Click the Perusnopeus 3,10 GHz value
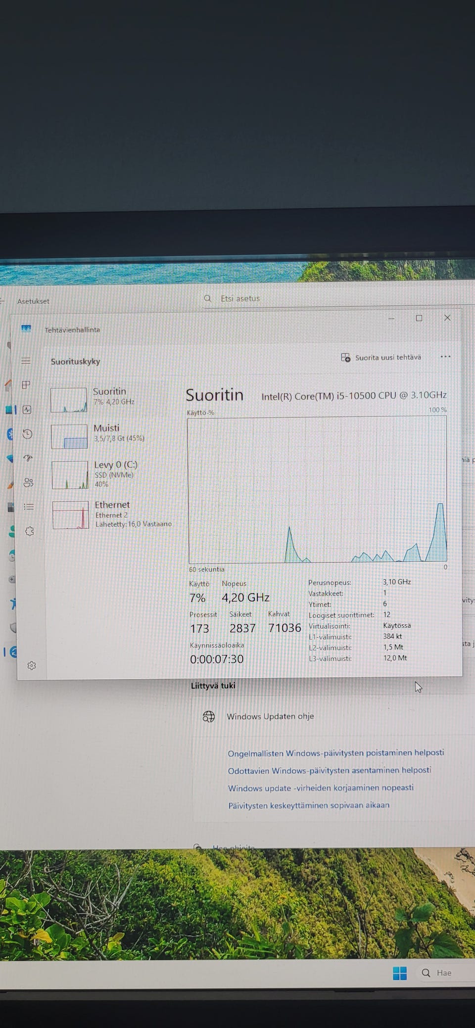The height and width of the screenshot is (1028, 475). pos(397,582)
